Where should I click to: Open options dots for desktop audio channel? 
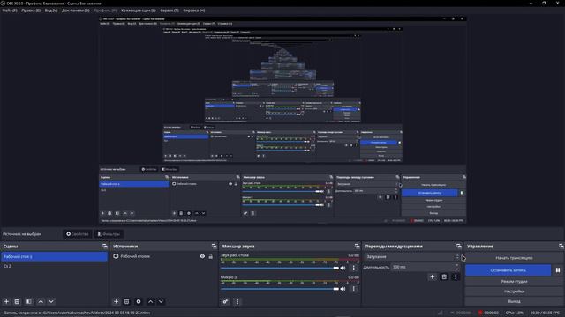point(353,268)
